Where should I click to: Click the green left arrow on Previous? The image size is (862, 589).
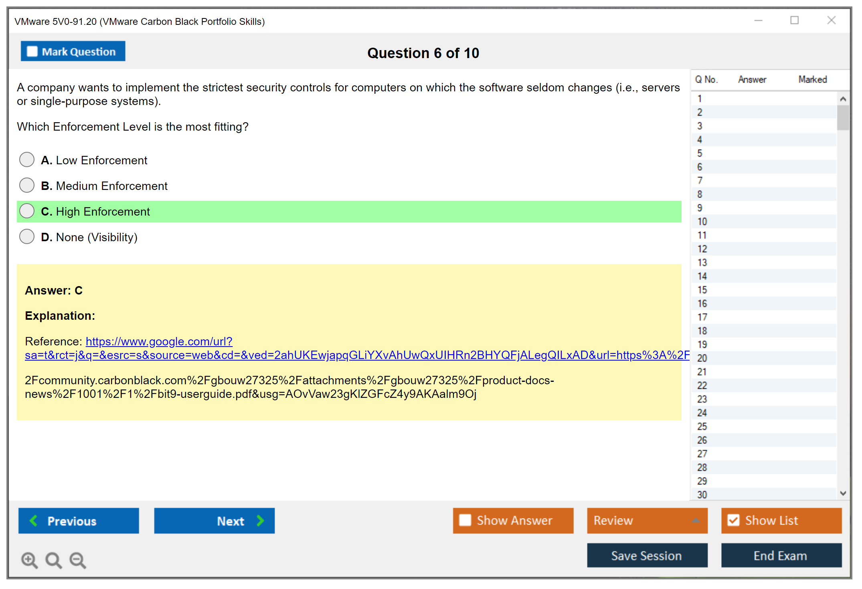click(34, 520)
